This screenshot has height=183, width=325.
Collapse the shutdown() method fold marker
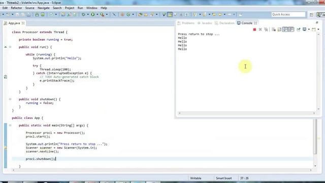[x=10, y=99]
